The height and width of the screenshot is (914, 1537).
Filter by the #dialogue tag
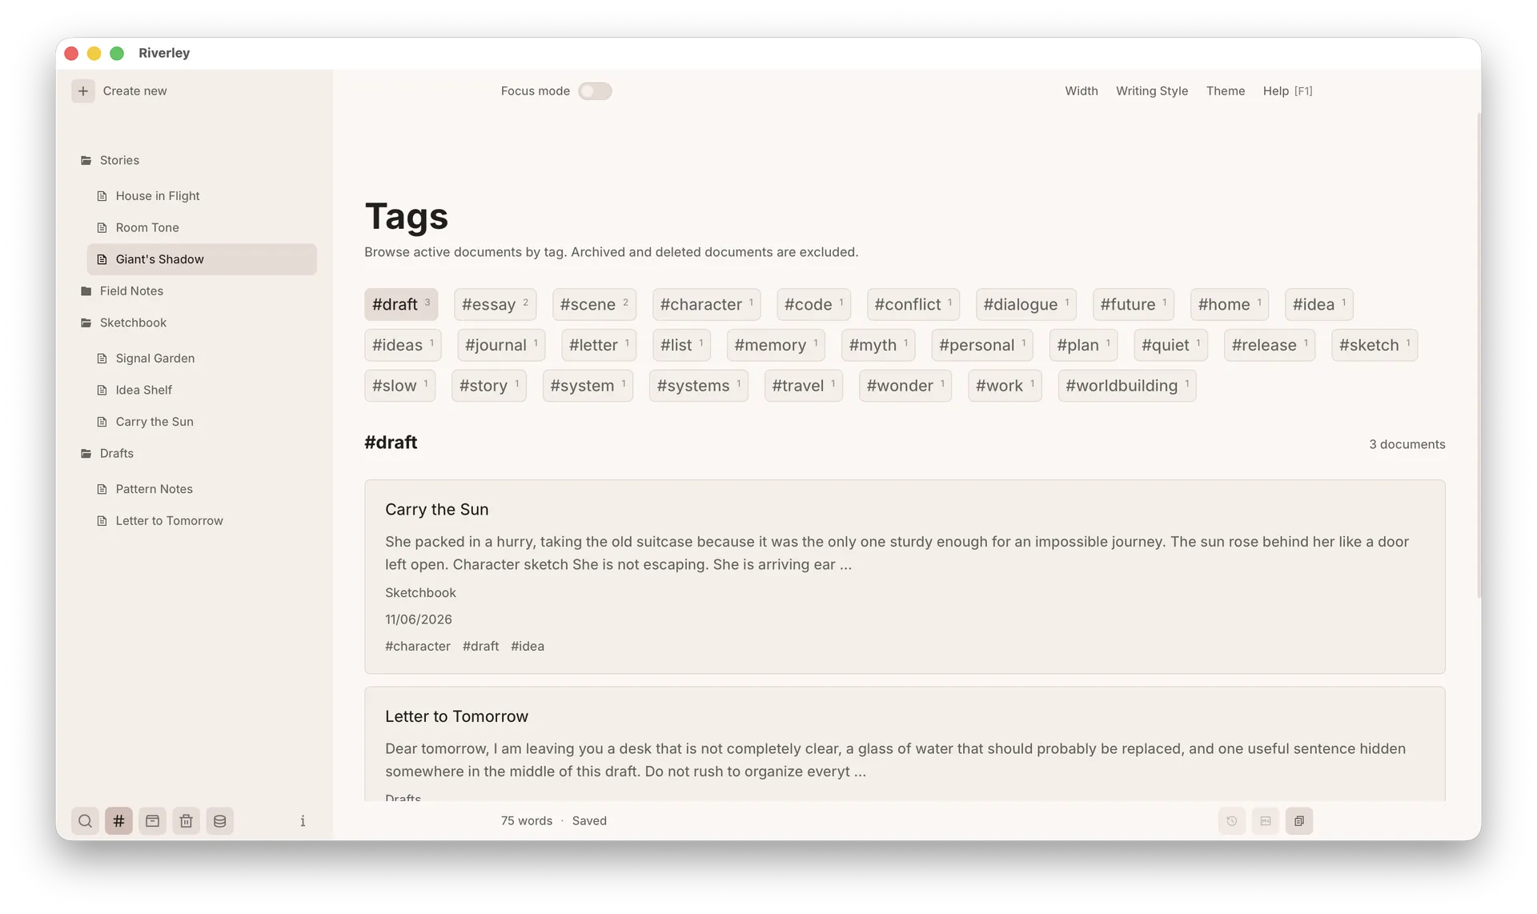[x=1025, y=305]
